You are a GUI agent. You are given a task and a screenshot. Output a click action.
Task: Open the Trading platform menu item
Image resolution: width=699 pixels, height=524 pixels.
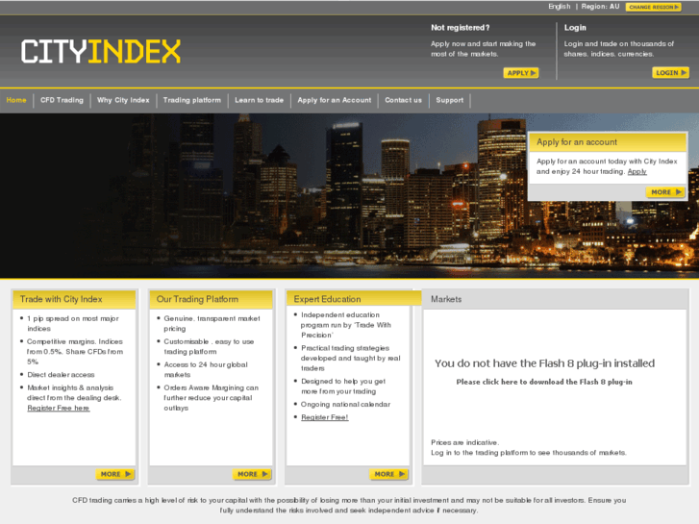[192, 100]
